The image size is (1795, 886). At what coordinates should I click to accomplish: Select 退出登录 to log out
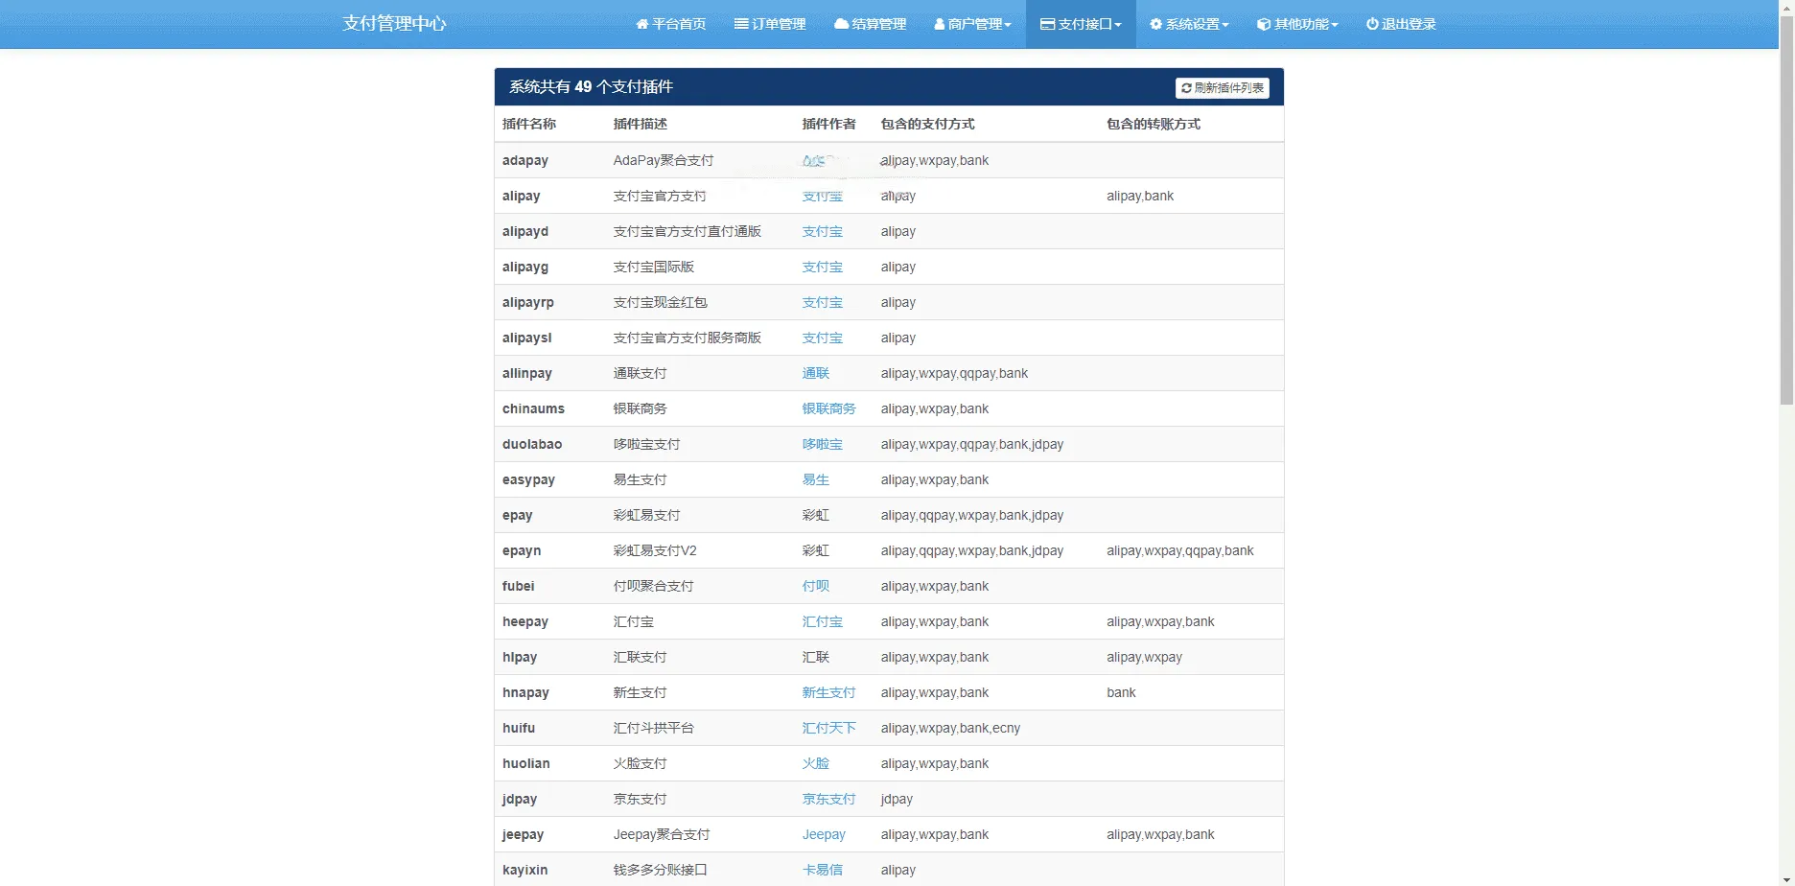(1401, 24)
